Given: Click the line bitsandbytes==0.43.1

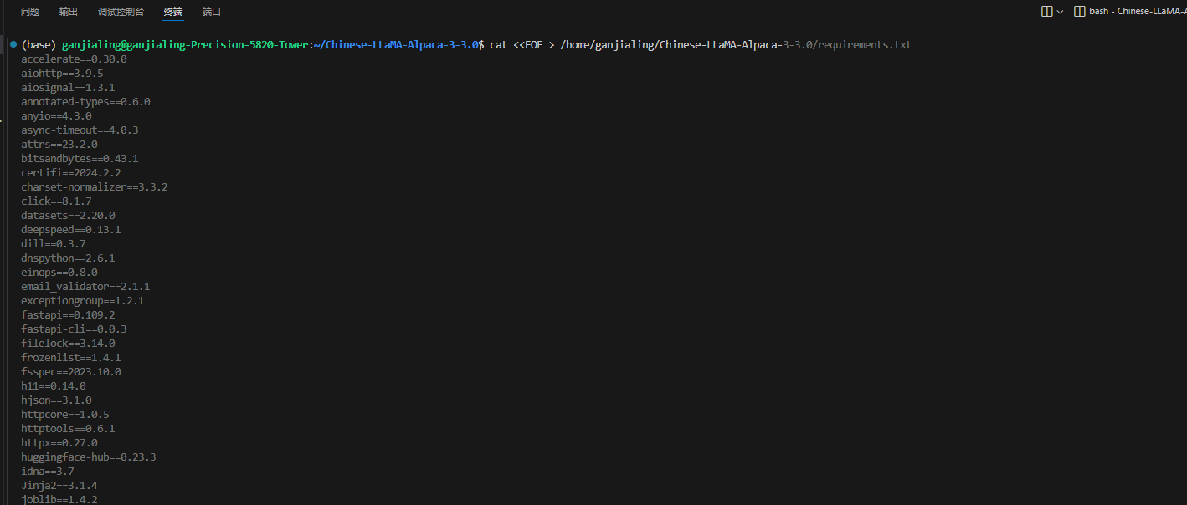Looking at the screenshot, I should [x=80, y=159].
